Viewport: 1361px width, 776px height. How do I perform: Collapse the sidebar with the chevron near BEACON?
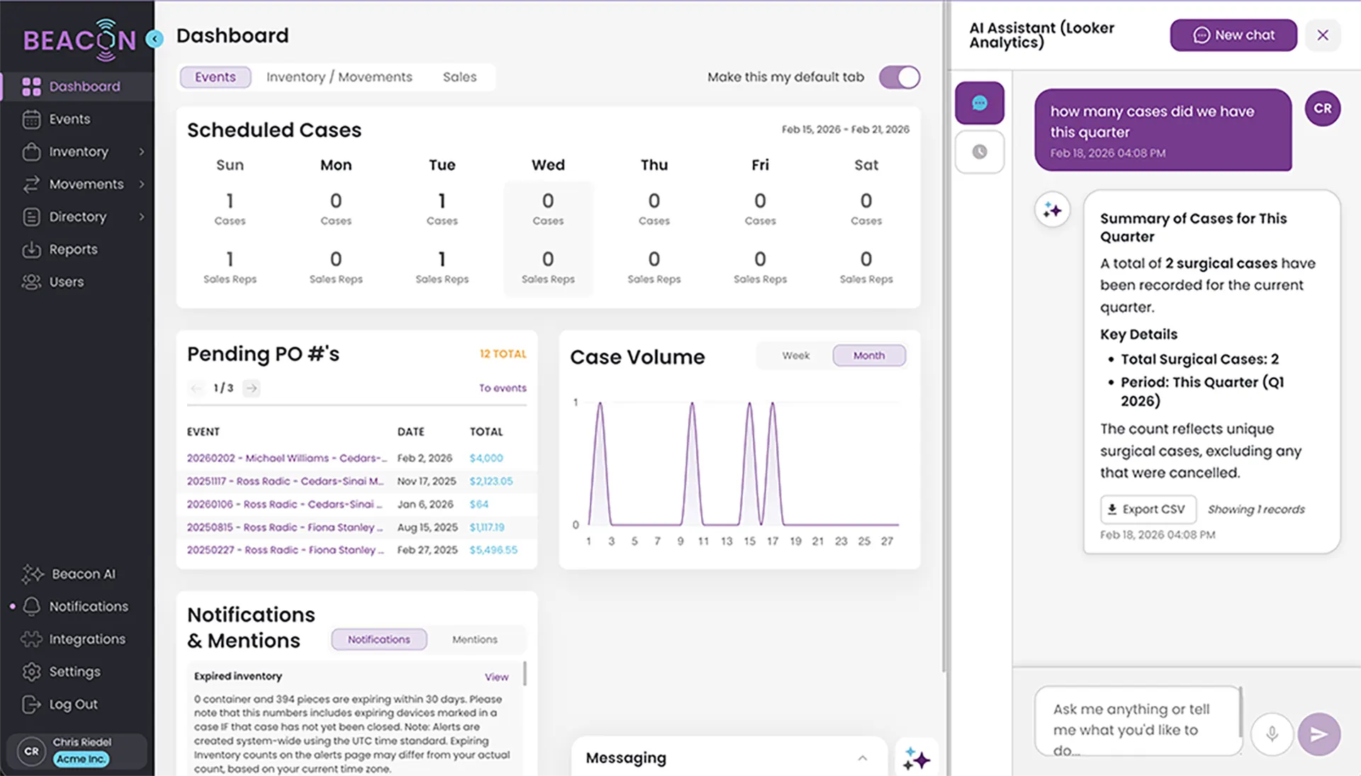coord(155,39)
